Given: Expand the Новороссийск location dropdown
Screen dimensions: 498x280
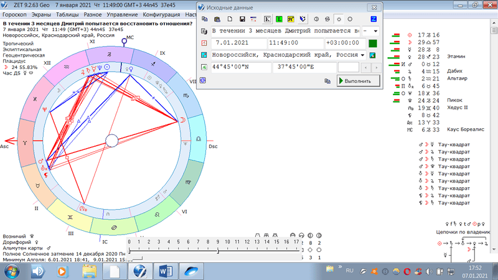Looking at the screenshot, I should (362, 55).
